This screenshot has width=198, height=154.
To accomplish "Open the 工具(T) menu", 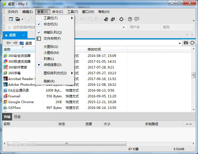I will coord(72,12).
